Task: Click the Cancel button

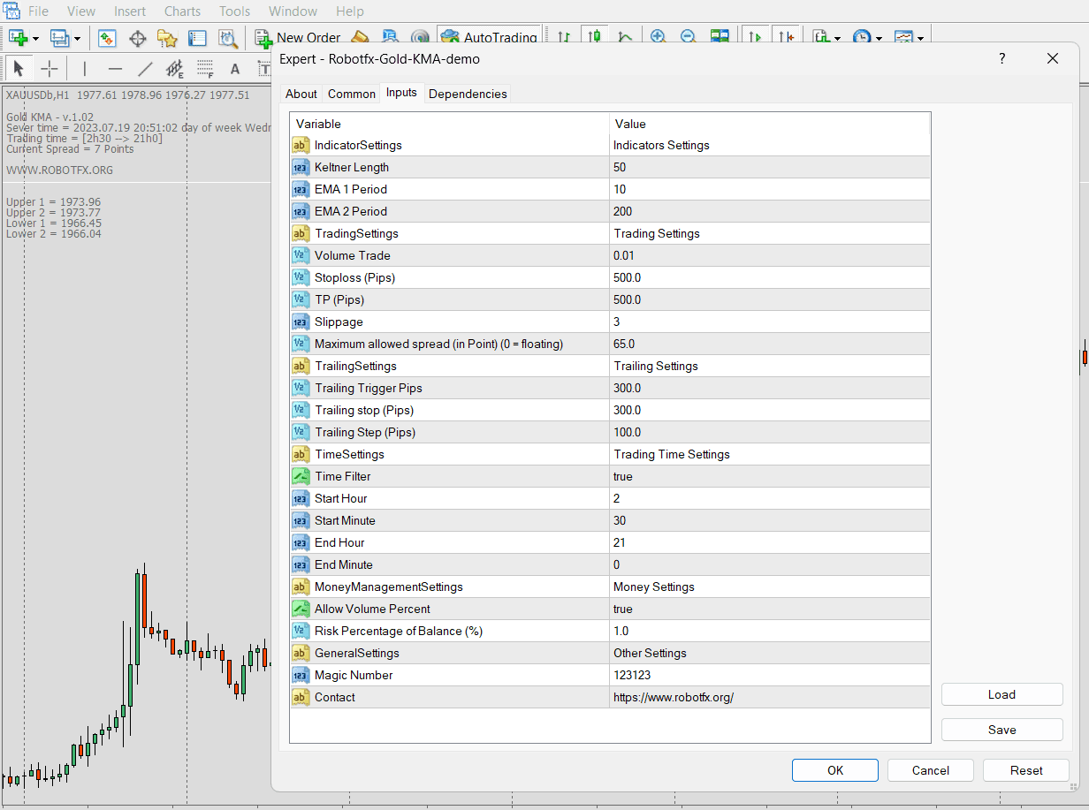Action: click(931, 770)
